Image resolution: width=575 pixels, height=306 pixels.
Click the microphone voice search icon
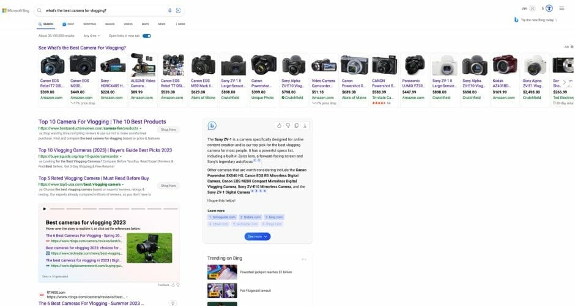(x=170, y=10)
